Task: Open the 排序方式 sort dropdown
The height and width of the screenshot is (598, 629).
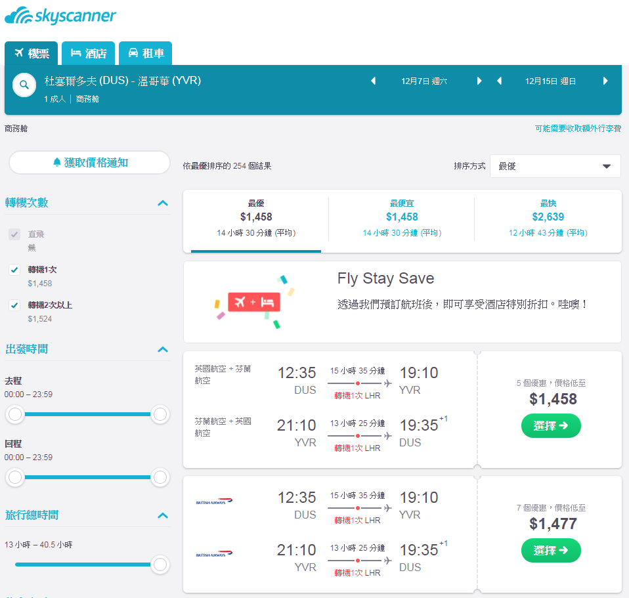Action: [555, 166]
